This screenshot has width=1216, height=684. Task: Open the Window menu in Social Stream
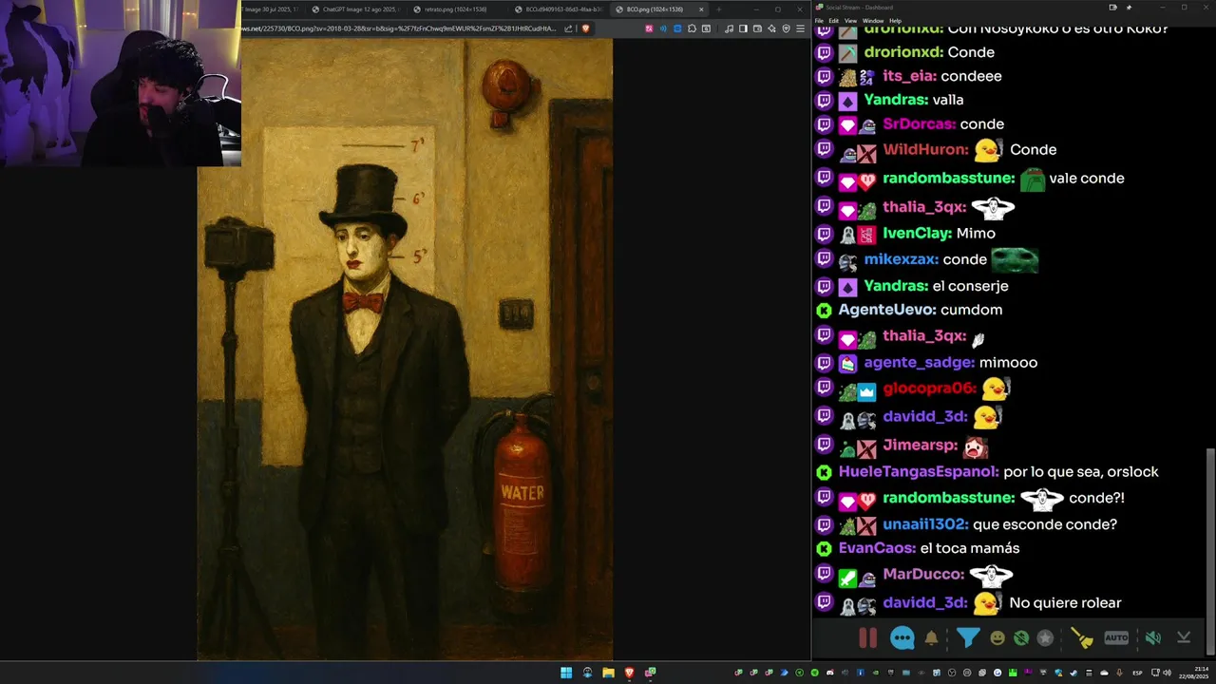point(873,20)
